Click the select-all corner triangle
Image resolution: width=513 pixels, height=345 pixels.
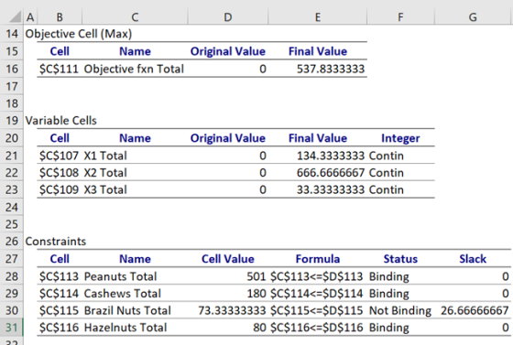point(15,16)
